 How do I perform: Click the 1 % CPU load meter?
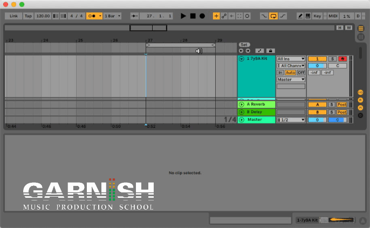pyautogui.click(x=347, y=16)
